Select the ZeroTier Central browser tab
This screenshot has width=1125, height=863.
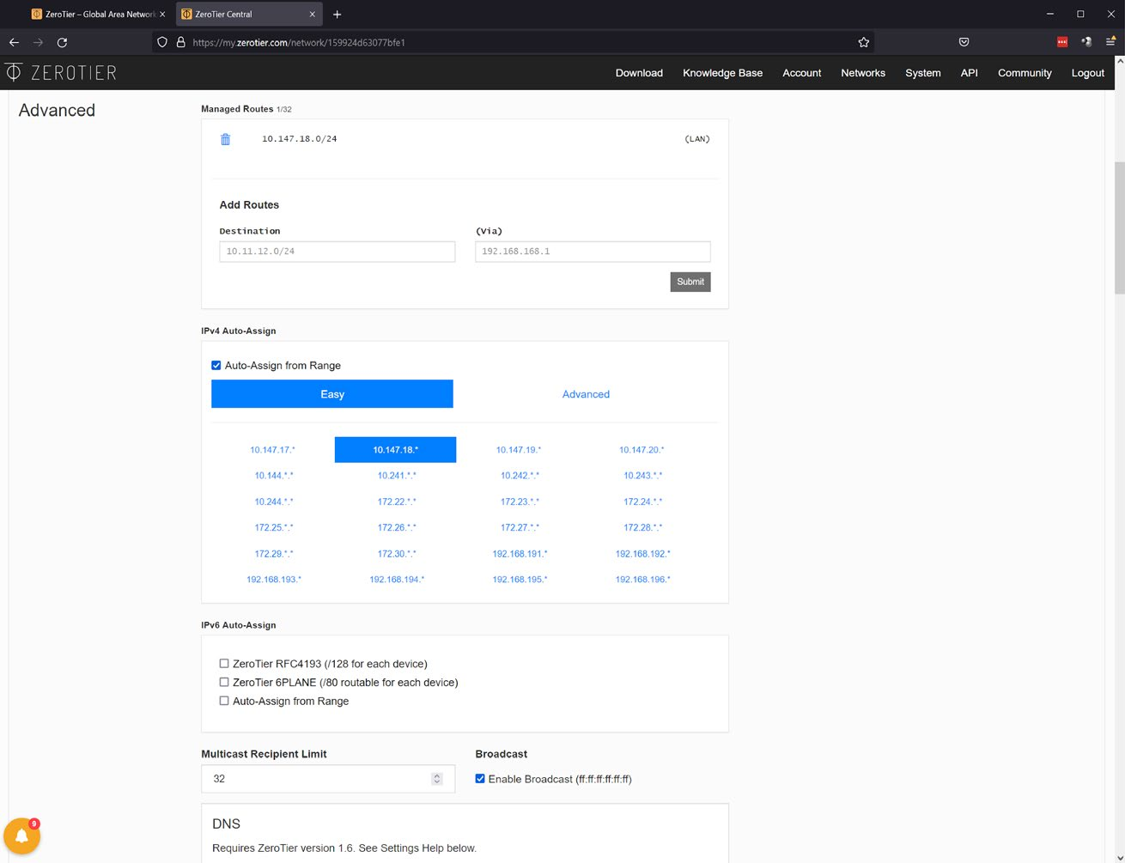[x=248, y=15]
